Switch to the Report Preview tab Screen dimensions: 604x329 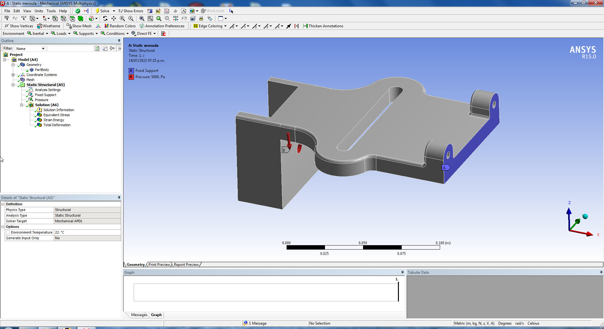[186, 265]
